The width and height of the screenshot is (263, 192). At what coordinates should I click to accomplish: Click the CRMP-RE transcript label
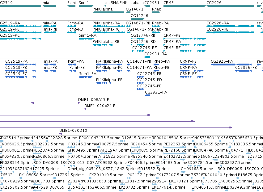point(172,48)
